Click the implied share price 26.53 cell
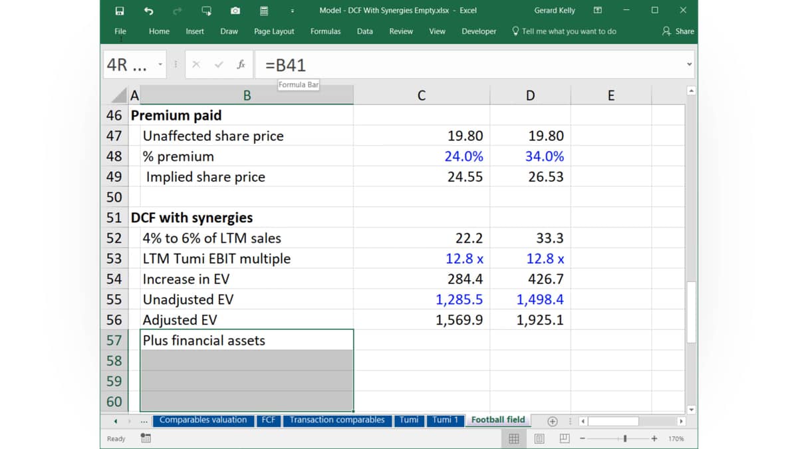 click(x=530, y=177)
